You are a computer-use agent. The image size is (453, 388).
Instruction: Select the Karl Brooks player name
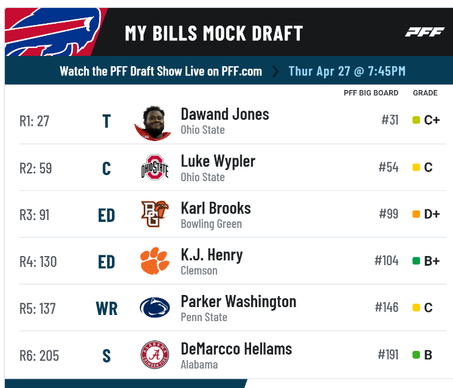point(216,209)
